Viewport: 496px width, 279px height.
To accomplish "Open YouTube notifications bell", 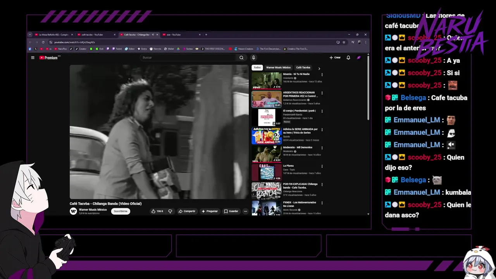I will point(348,58).
